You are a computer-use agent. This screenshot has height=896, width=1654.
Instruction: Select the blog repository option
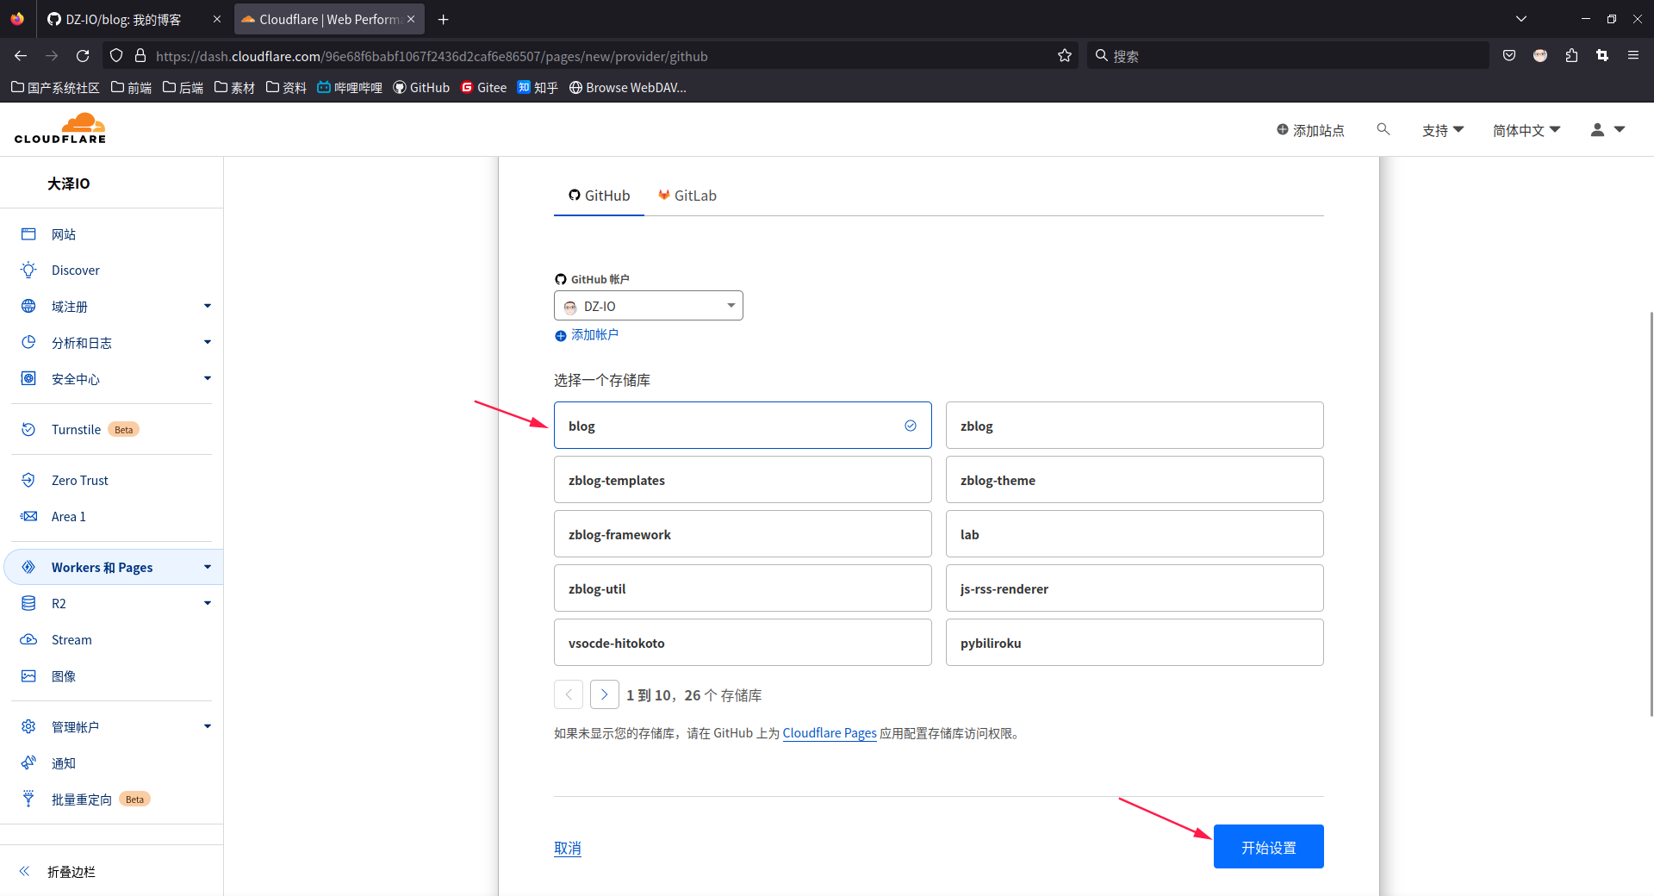click(x=742, y=426)
